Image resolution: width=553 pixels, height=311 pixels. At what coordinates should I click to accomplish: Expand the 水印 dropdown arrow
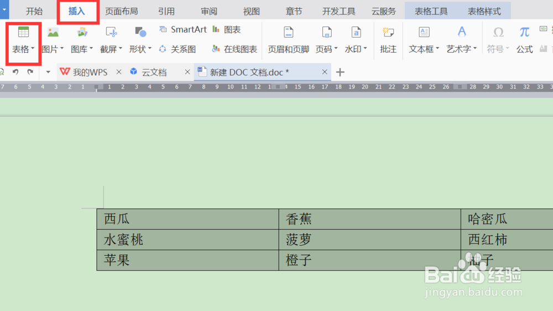click(365, 48)
